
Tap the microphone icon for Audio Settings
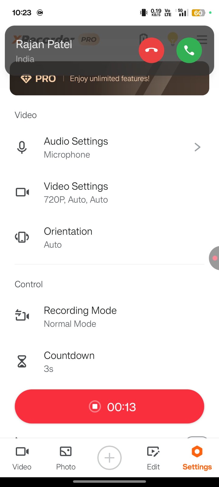[x=22, y=147]
